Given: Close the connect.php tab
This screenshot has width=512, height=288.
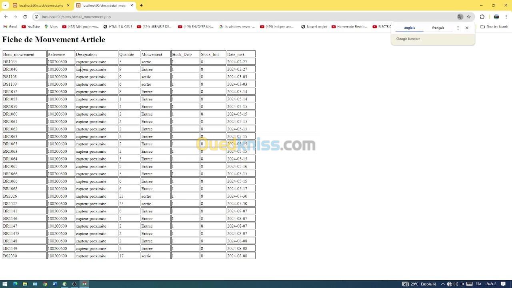Looking at the screenshot, I should click(68, 6).
